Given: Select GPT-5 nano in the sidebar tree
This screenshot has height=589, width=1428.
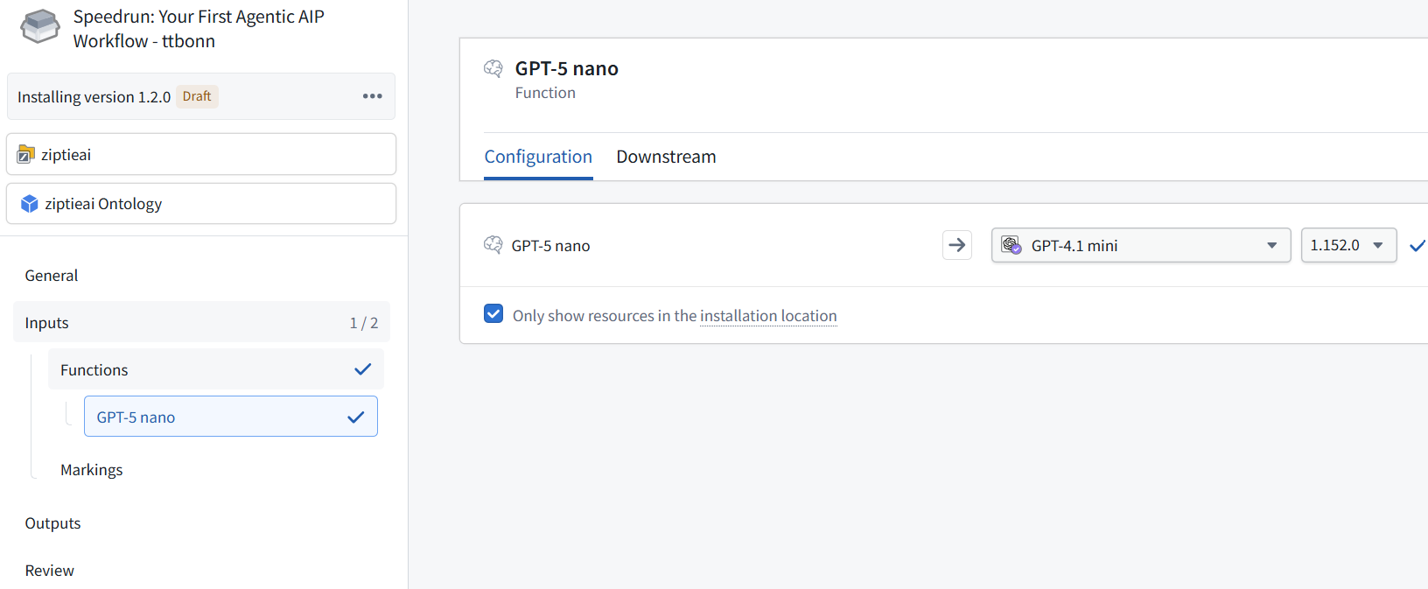Looking at the screenshot, I should pos(231,417).
